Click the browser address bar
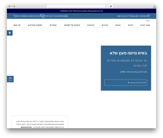 77,7
